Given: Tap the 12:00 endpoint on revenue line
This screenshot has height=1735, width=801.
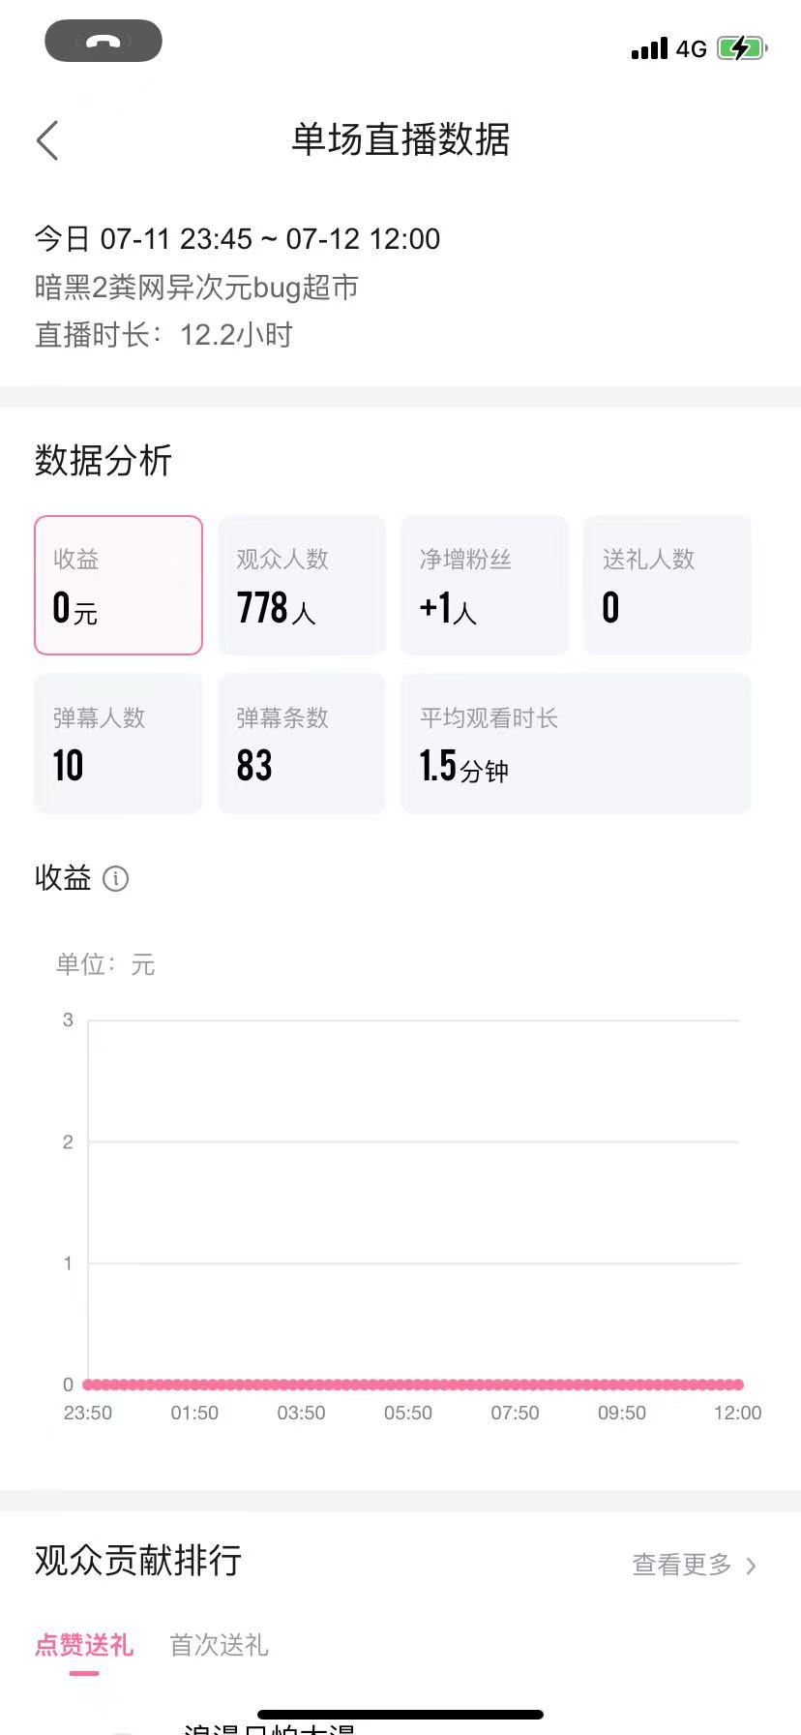Looking at the screenshot, I should click(x=738, y=1385).
